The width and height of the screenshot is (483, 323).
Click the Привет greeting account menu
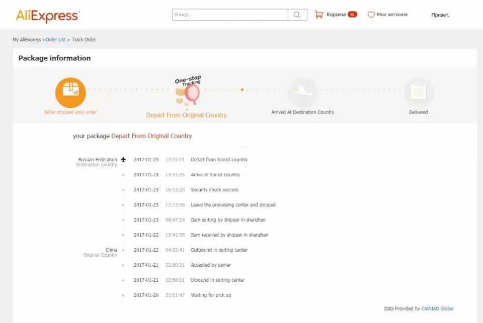(440, 15)
